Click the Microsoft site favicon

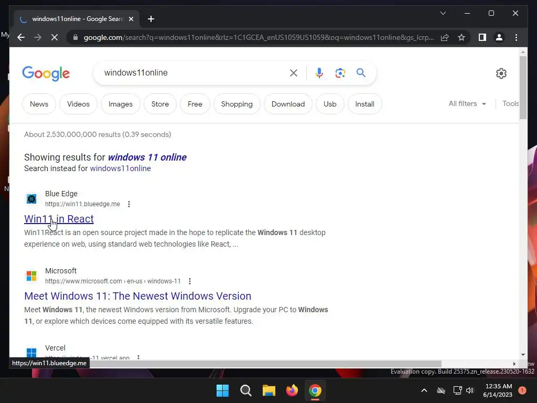31,276
